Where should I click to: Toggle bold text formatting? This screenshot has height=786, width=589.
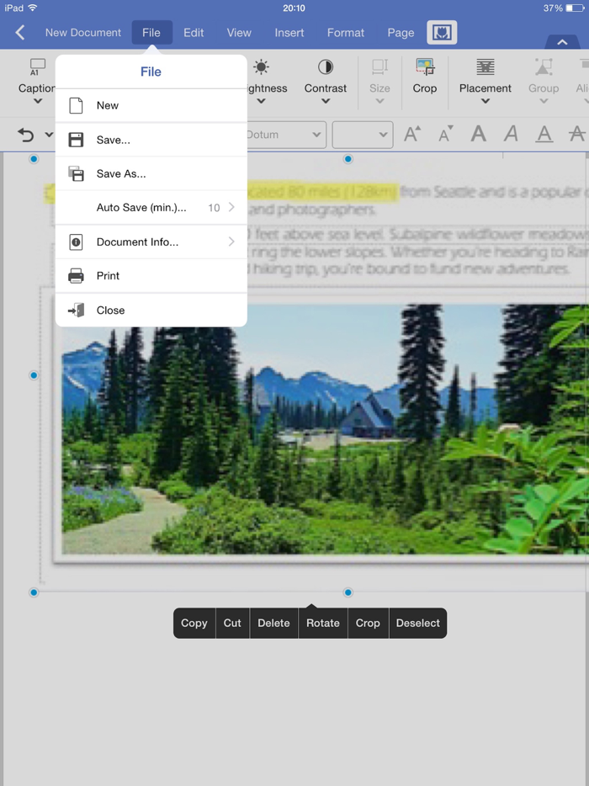click(478, 134)
